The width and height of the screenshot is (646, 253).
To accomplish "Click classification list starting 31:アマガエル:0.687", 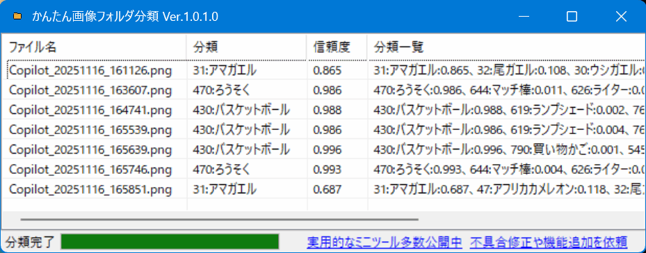I will tap(509, 189).
